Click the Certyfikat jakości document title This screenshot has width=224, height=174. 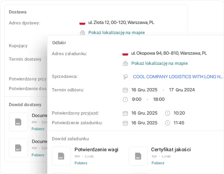tap(171, 150)
